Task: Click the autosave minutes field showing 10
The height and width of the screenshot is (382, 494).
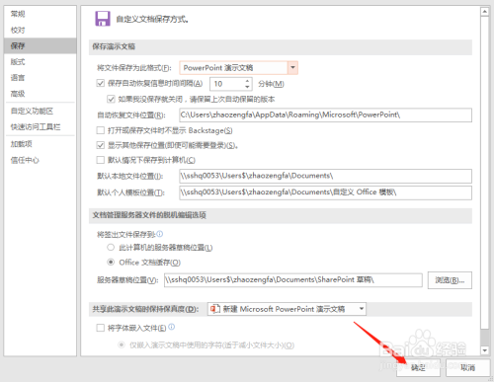Action: click(x=227, y=84)
